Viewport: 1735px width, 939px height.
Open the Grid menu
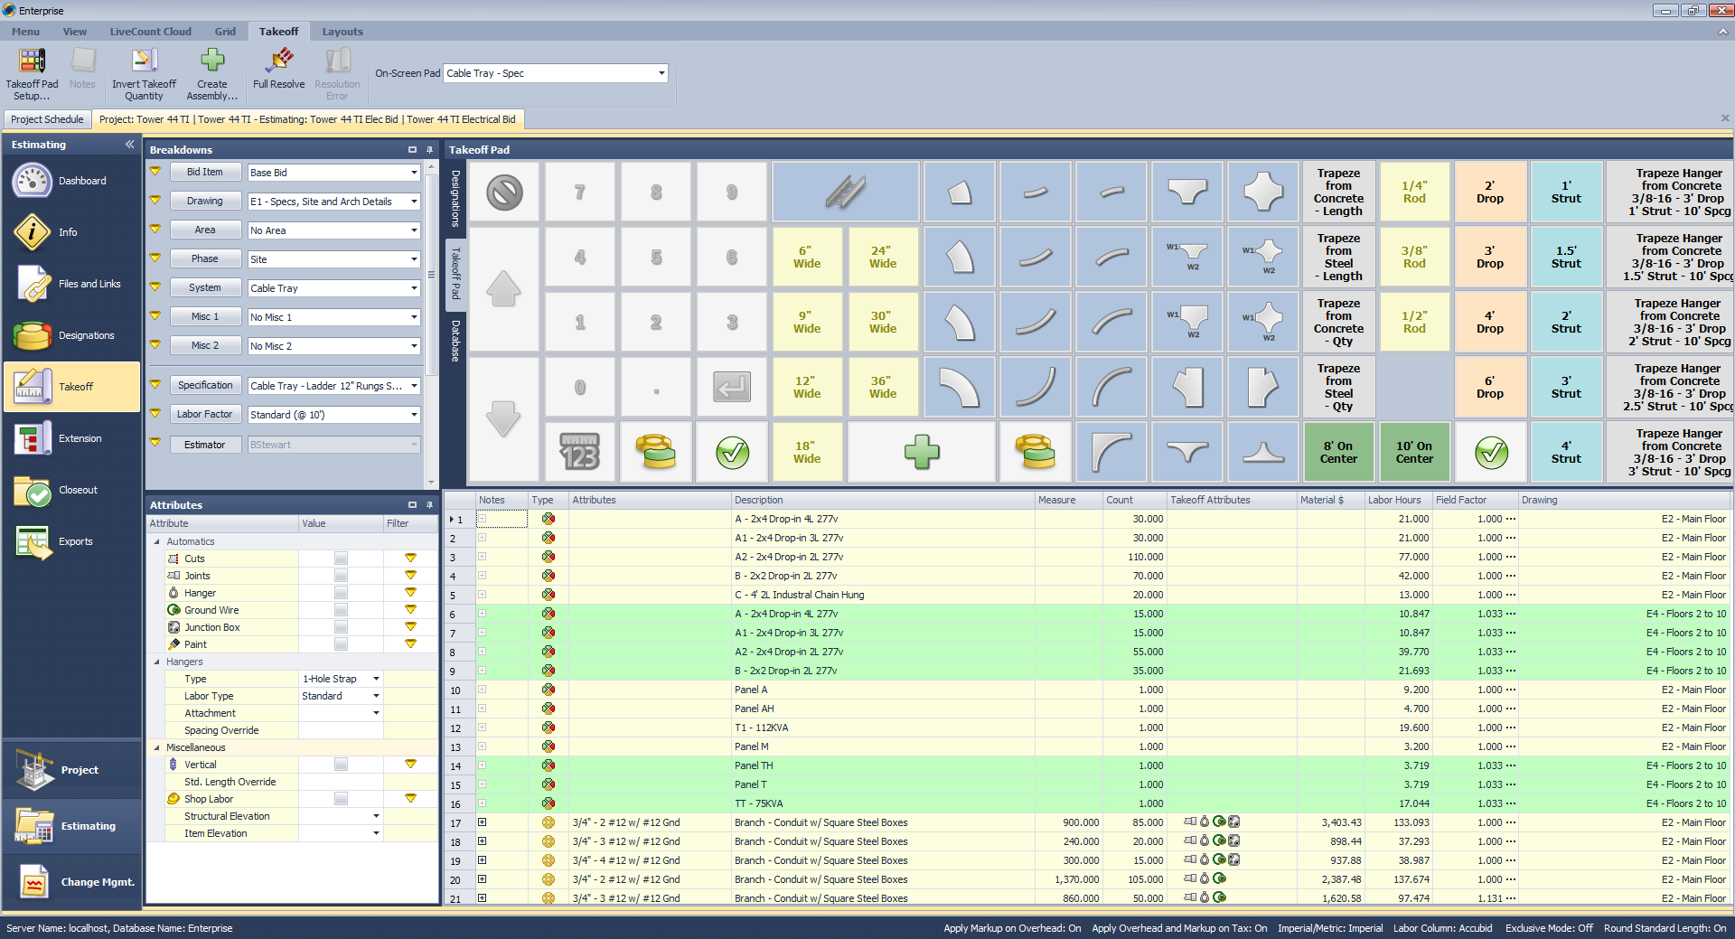click(225, 31)
